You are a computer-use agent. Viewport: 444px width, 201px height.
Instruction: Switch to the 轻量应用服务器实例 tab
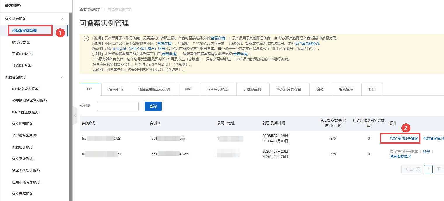(154, 89)
